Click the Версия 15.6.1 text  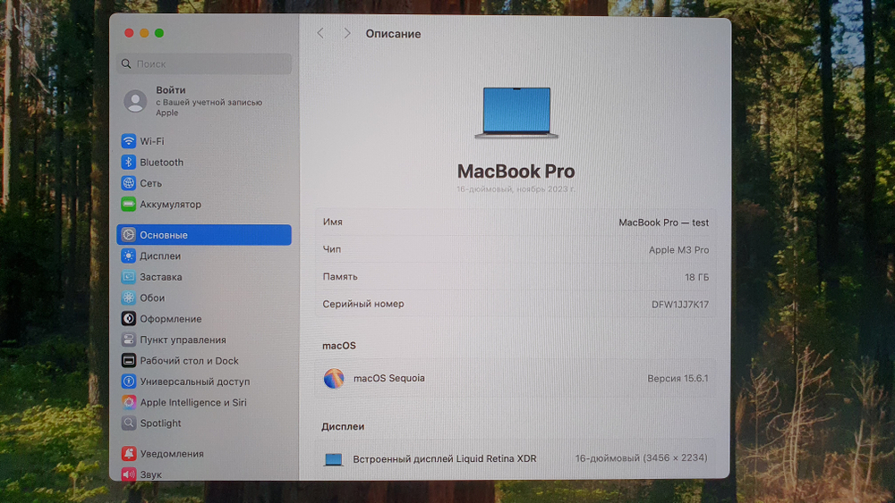coord(678,378)
